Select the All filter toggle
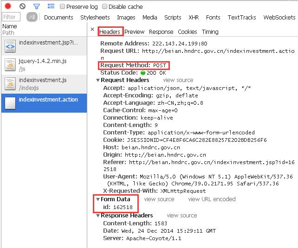 pyautogui.click(x=32, y=18)
